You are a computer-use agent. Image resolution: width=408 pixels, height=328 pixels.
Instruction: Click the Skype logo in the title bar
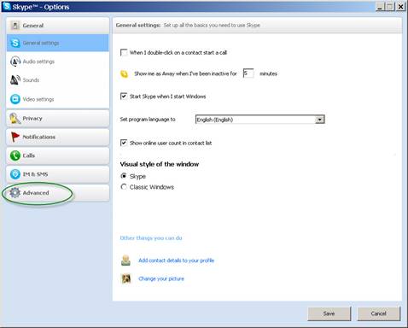coord(7,6)
